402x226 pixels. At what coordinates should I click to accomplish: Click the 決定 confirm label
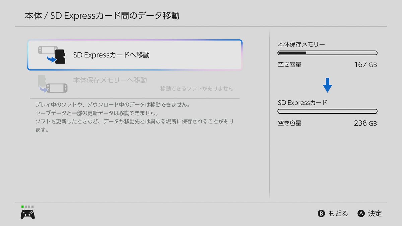point(375,214)
